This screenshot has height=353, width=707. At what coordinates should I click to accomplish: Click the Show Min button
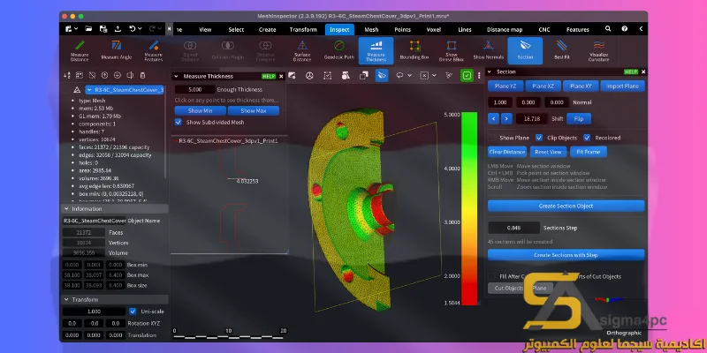pos(201,111)
